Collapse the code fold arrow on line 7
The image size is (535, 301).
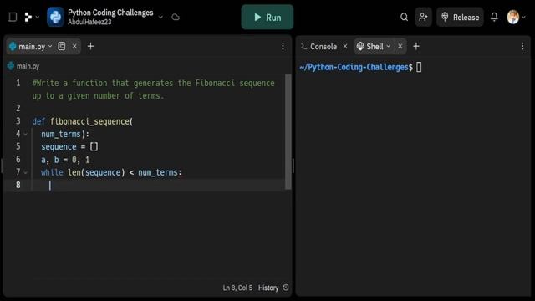26,173
